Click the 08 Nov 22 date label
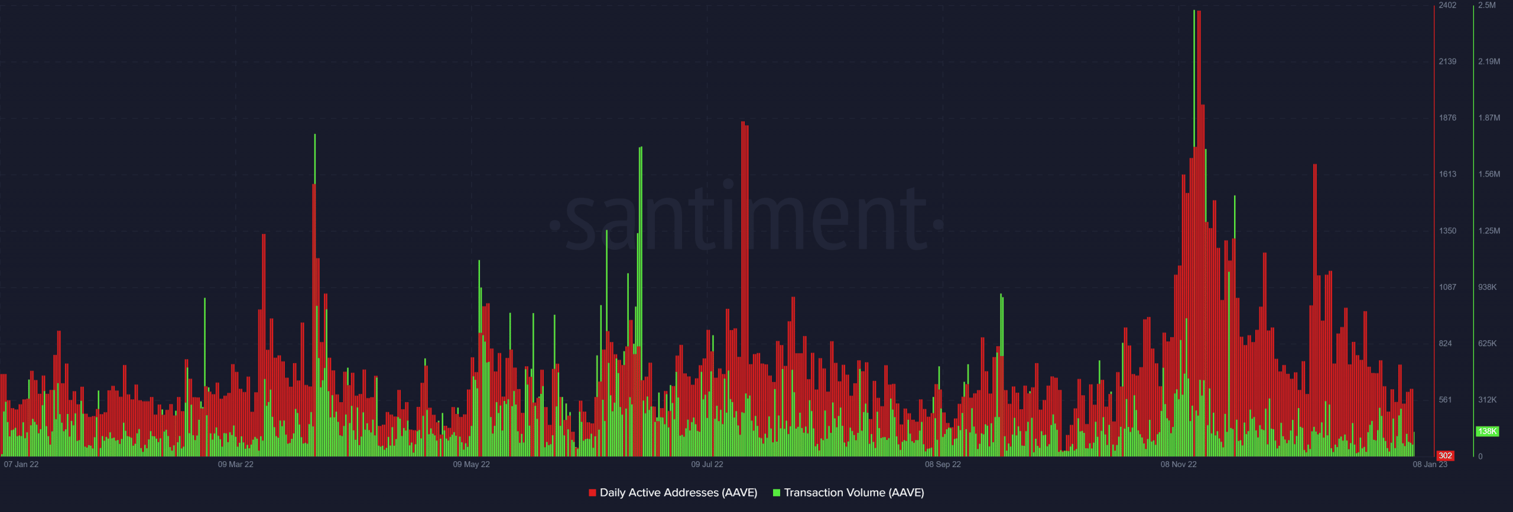The height and width of the screenshot is (512, 1513). (x=1178, y=464)
